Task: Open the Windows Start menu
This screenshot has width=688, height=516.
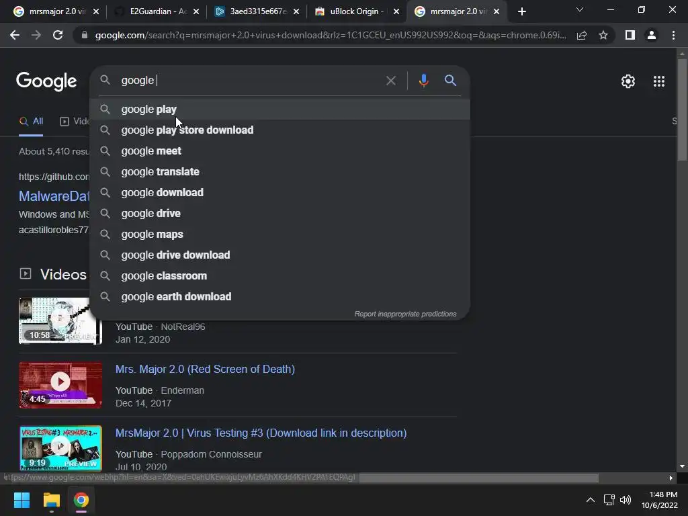Action: point(21,500)
